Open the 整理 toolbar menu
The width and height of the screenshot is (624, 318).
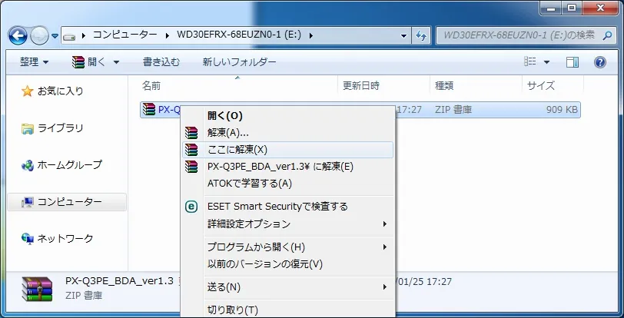pos(35,61)
